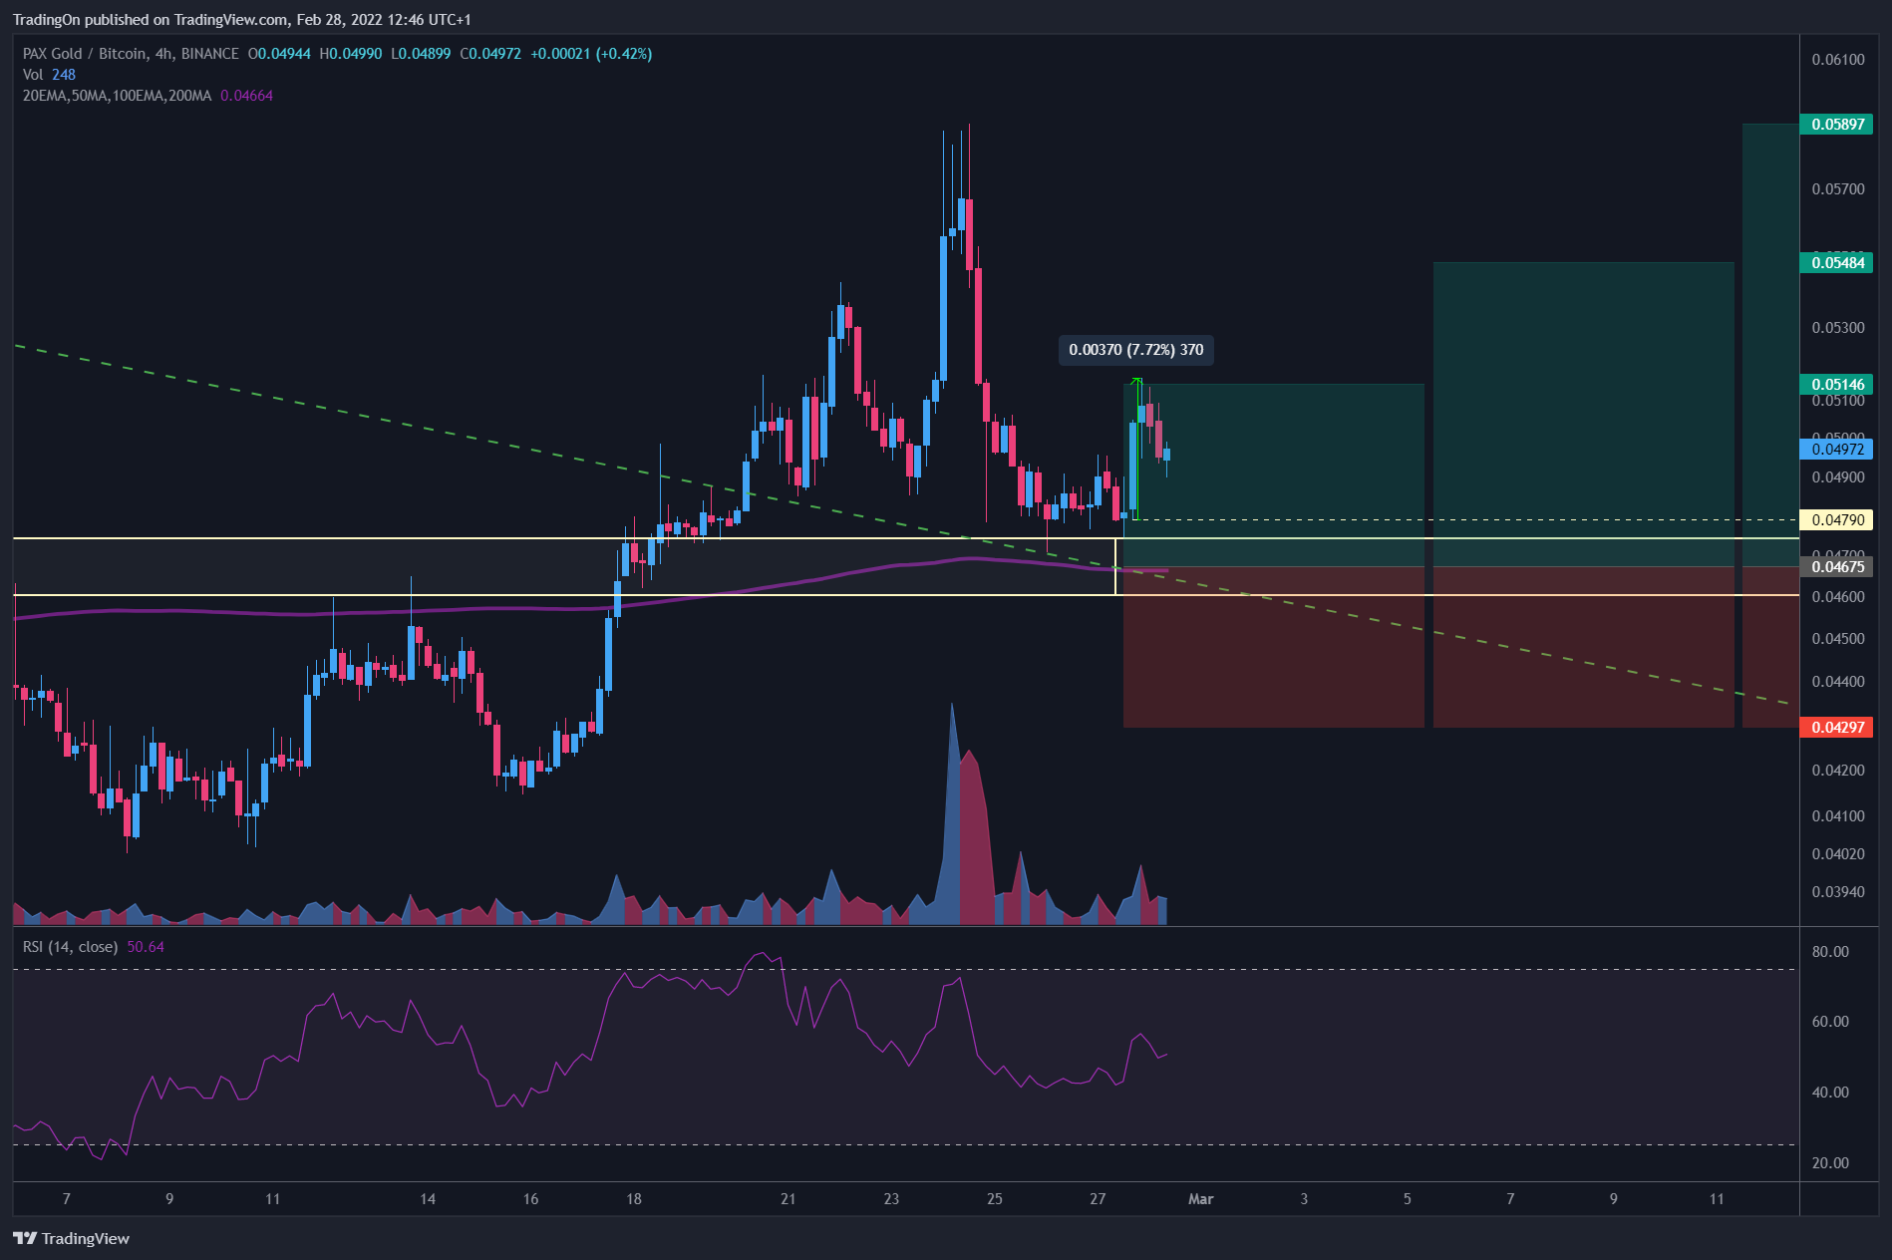1892x1260 pixels.
Task: Click the TradingOn published header text
Action: [241, 20]
